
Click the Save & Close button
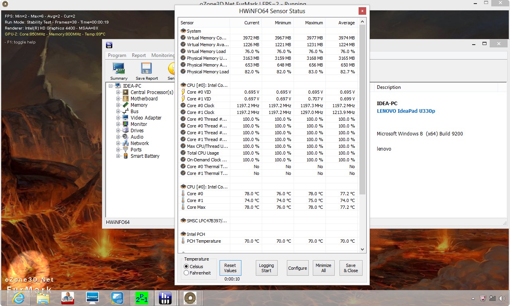pos(351,268)
